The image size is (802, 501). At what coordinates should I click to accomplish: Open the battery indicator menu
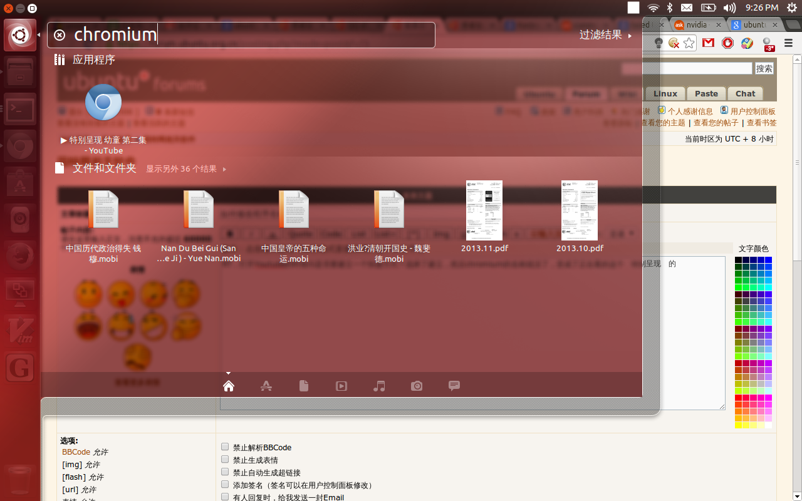(x=708, y=8)
